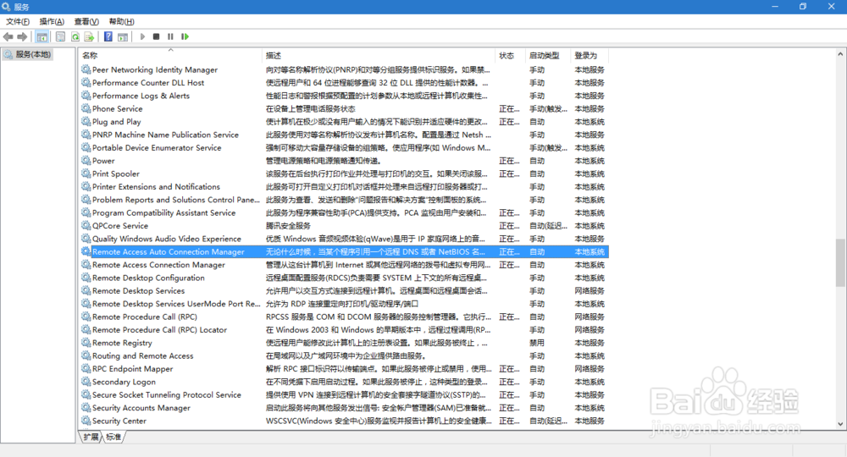The height and width of the screenshot is (457, 847).
Task: Sort by the 登录为 column header
Action: coord(590,56)
